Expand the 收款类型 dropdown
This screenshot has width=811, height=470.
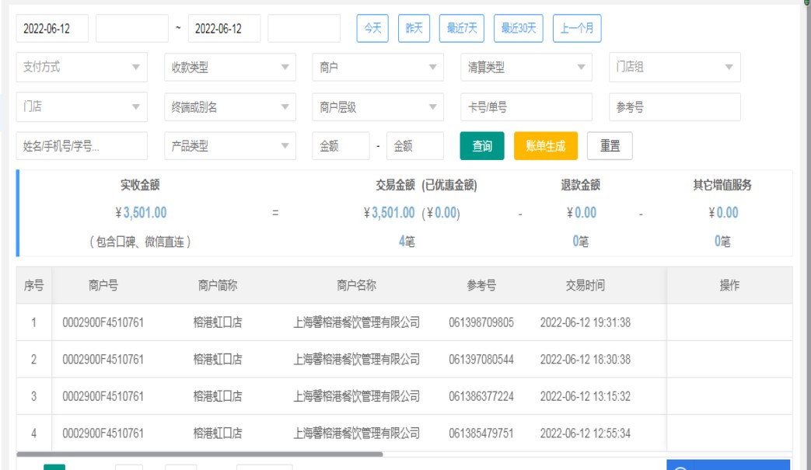(229, 68)
